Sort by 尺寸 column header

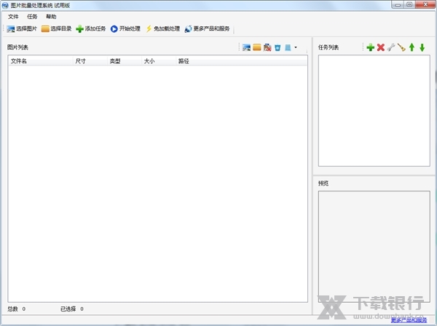[90, 61]
